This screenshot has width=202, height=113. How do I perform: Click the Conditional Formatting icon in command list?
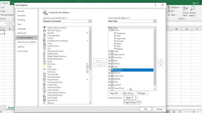[x=45, y=41]
